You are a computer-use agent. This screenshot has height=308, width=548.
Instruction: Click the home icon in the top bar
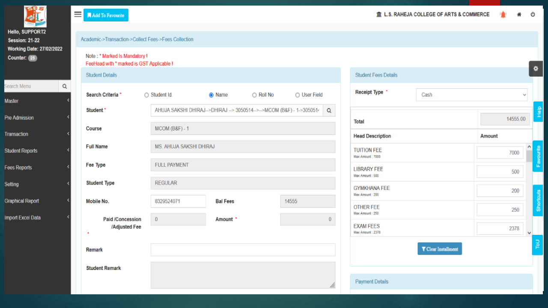[x=518, y=14]
